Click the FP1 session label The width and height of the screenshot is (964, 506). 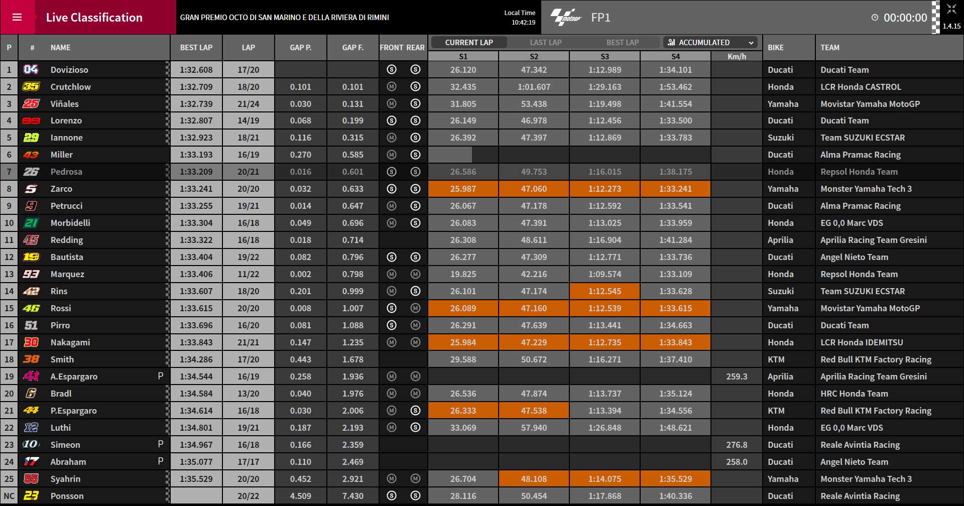600,18
